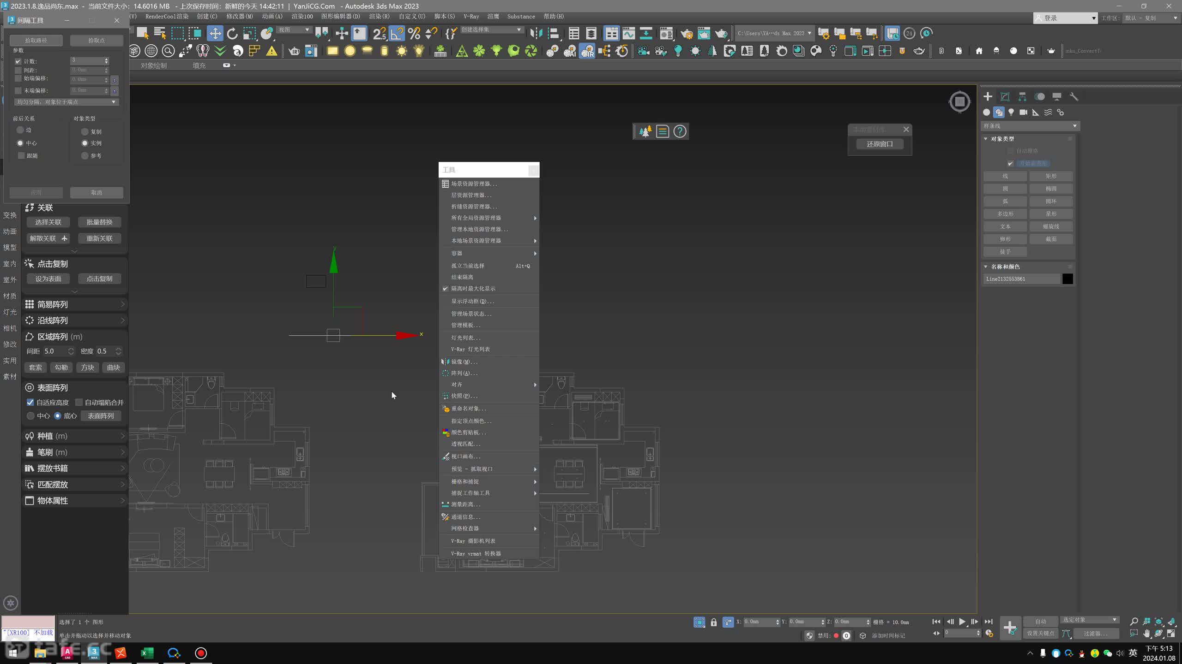The width and height of the screenshot is (1182, 664).
Task: Open the 修改器(M) menu
Action: (x=240, y=16)
